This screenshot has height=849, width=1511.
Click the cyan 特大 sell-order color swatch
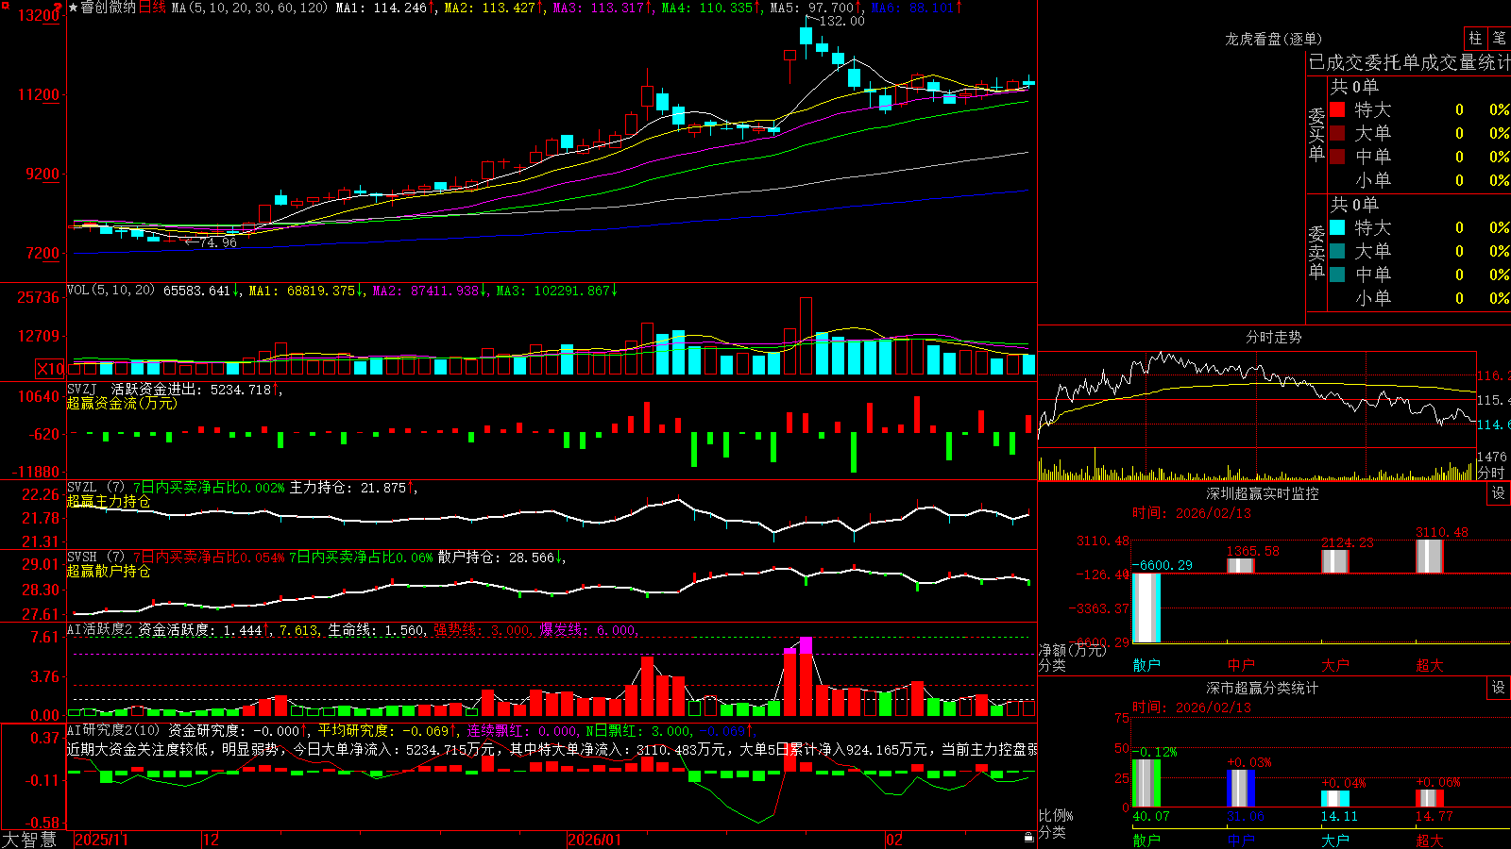point(1337,227)
